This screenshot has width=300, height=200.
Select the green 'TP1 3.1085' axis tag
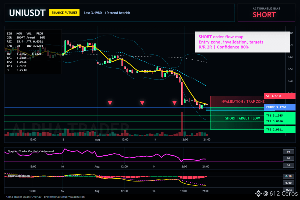click(280, 115)
